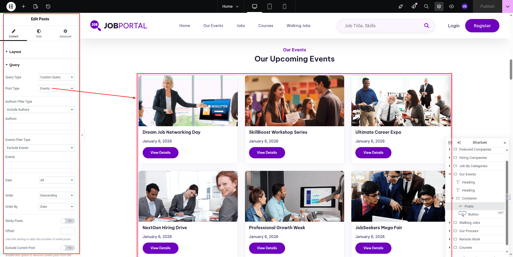Click the Register button

[x=482, y=26]
